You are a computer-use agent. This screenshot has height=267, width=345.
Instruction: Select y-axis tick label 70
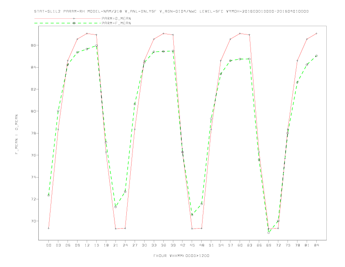(34, 221)
